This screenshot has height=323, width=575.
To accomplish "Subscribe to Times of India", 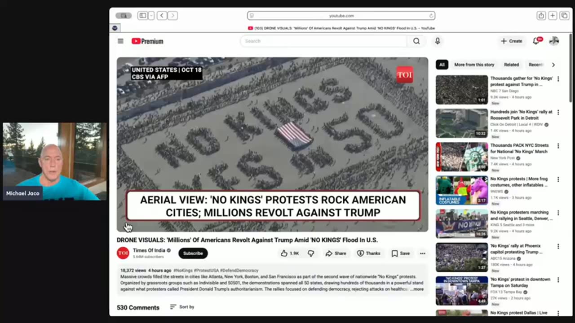I will coord(193,253).
